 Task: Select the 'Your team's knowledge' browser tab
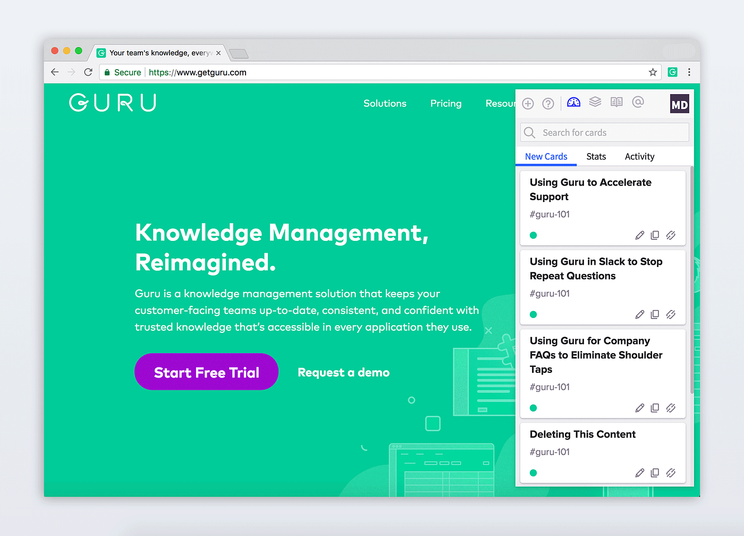(159, 53)
